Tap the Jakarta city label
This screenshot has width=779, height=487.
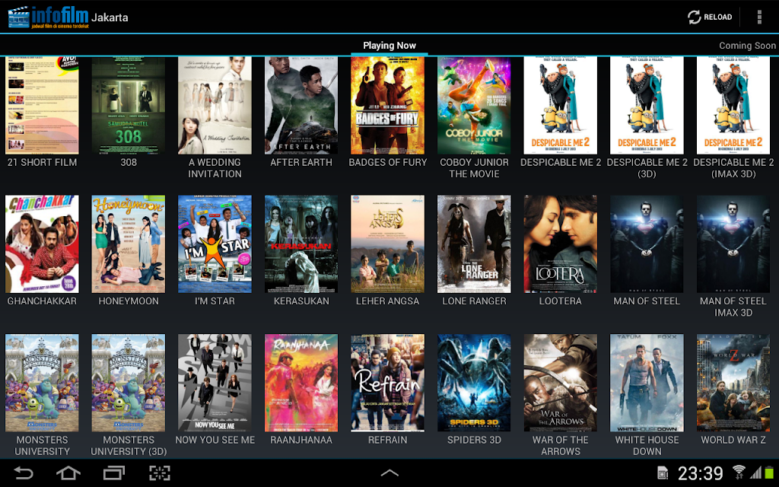point(110,18)
